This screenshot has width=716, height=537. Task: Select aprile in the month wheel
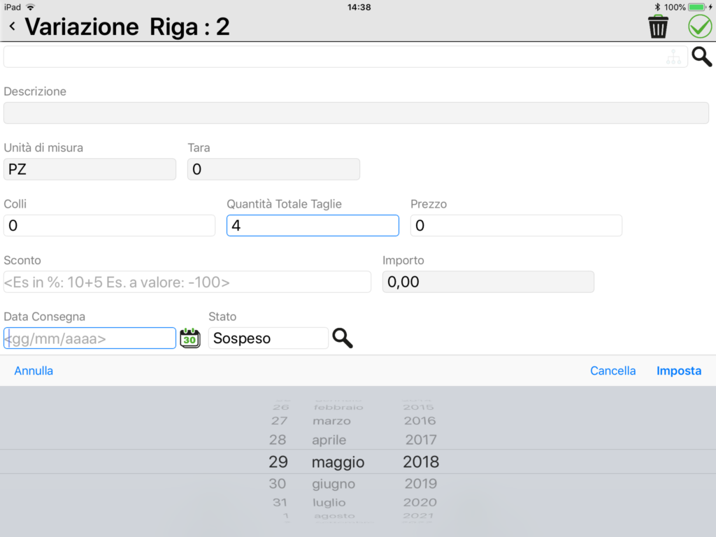(329, 441)
